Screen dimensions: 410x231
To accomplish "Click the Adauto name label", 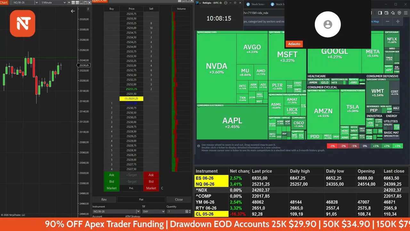I will (x=294, y=44).
